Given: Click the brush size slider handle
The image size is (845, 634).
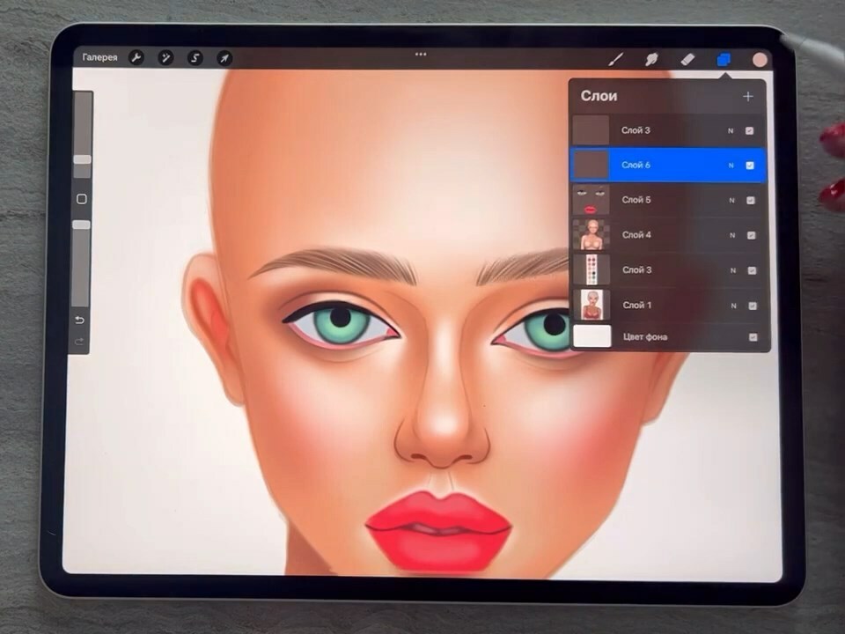Looking at the screenshot, I should [83, 159].
